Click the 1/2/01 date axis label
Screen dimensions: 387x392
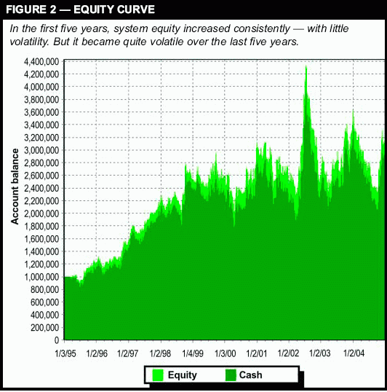[257, 353]
